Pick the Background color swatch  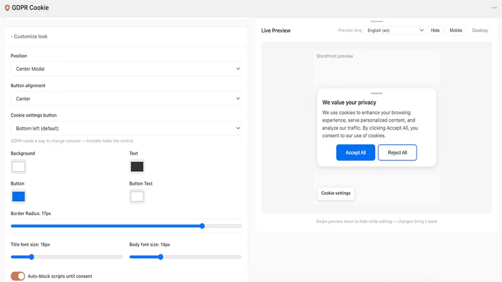coord(18,167)
